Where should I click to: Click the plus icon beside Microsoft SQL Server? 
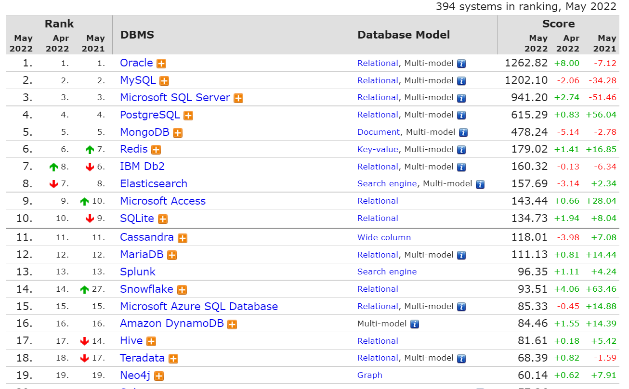coord(238,98)
